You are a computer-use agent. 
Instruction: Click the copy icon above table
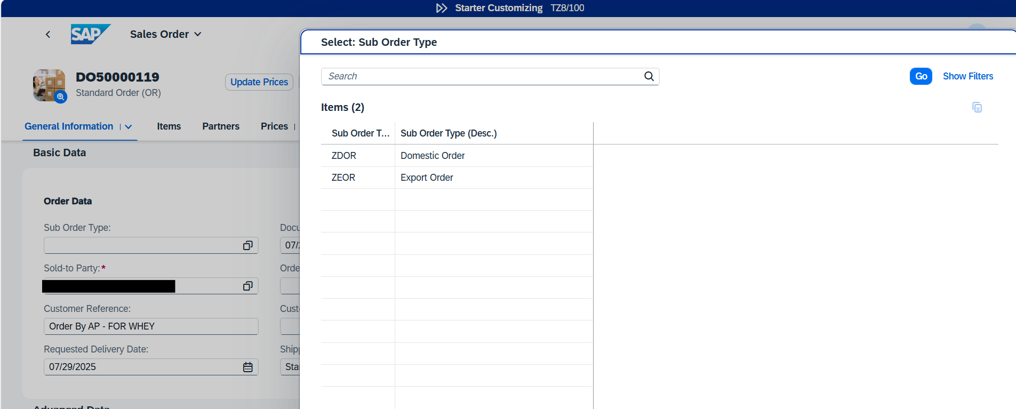[x=977, y=107]
